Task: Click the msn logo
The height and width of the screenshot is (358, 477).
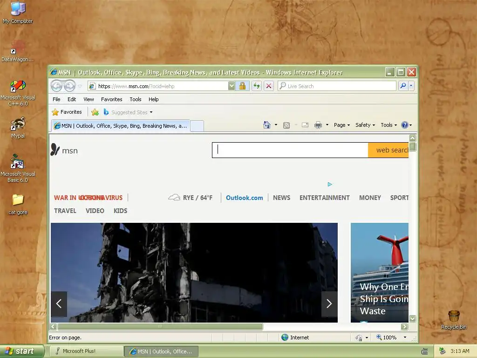Action: [64, 150]
